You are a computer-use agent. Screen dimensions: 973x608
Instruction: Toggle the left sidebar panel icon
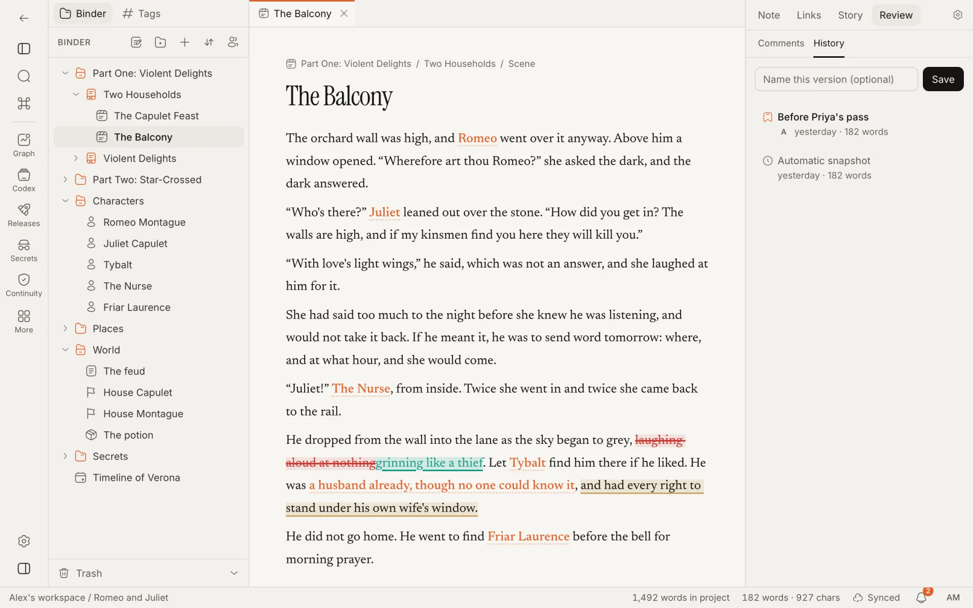(24, 49)
